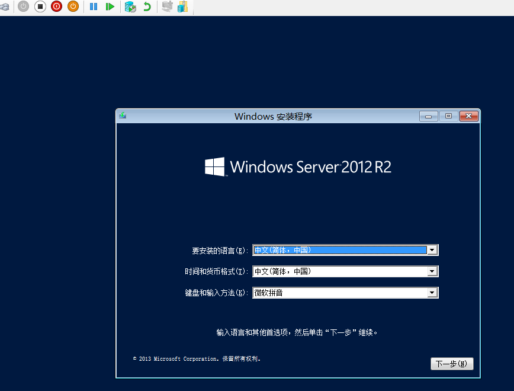The image size is (514, 391).
Task: Click the 2013 Microsoft Corporation copyright text
Action: coord(197,359)
